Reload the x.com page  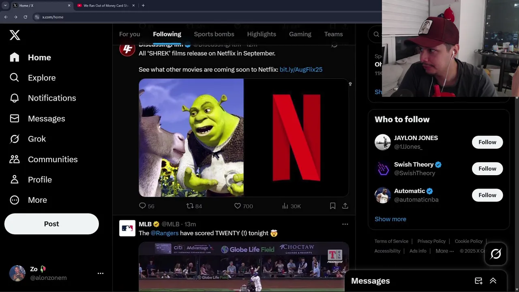click(25, 17)
